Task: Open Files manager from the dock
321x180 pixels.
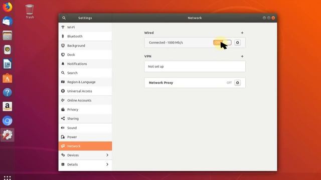Action: [8, 35]
